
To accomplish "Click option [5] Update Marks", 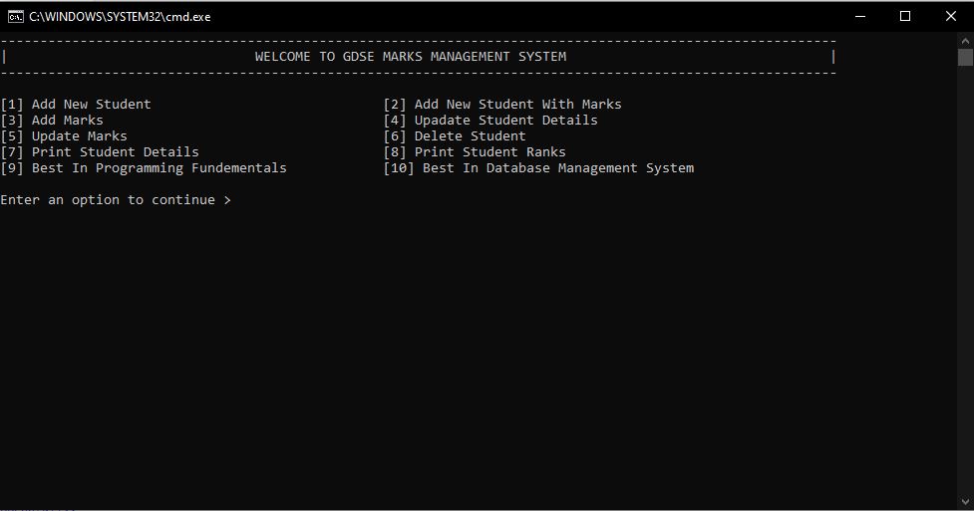I will pyautogui.click(x=64, y=136).
